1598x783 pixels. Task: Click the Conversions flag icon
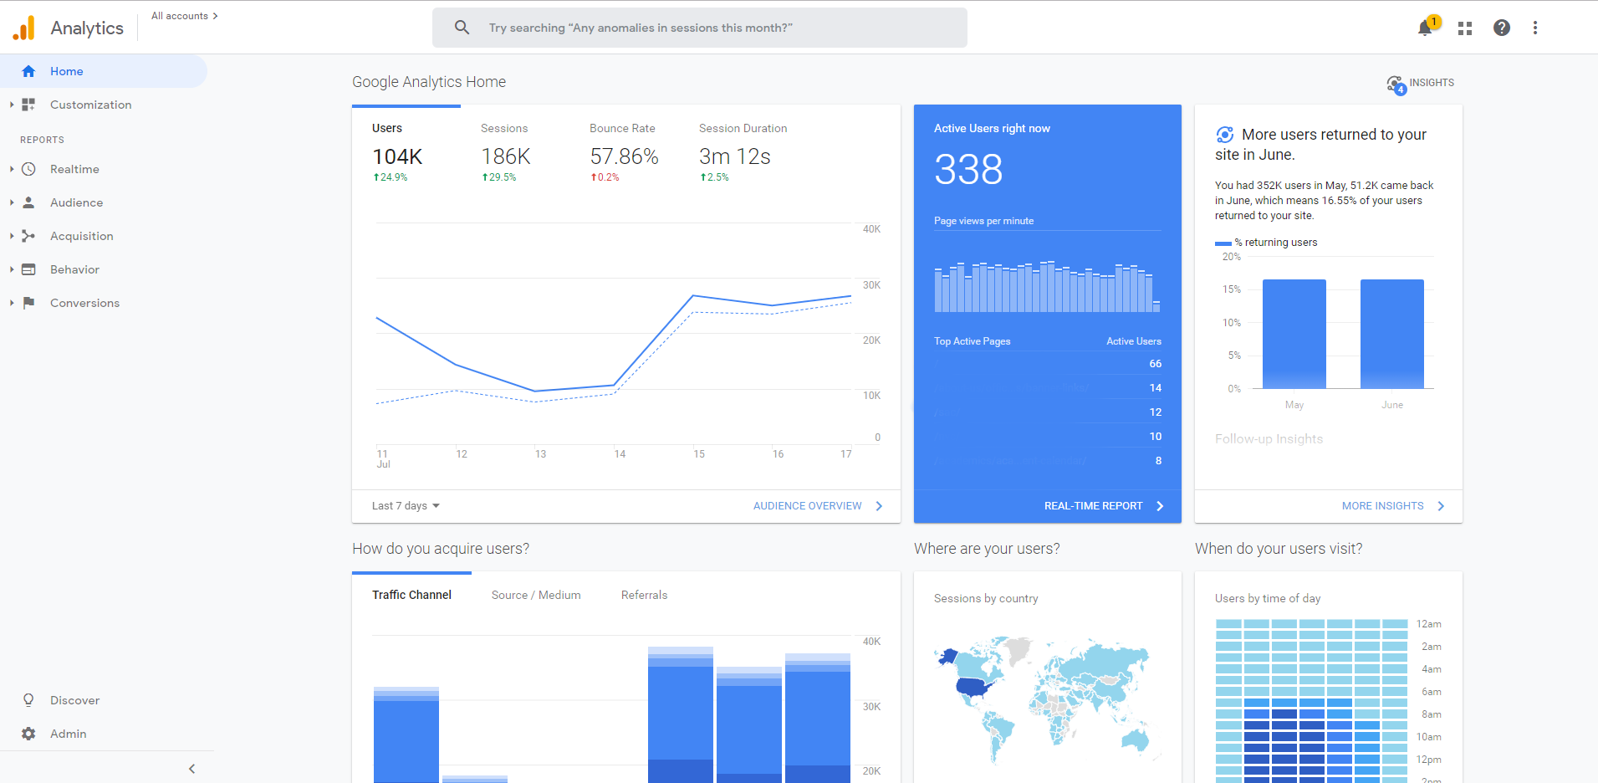pos(28,303)
